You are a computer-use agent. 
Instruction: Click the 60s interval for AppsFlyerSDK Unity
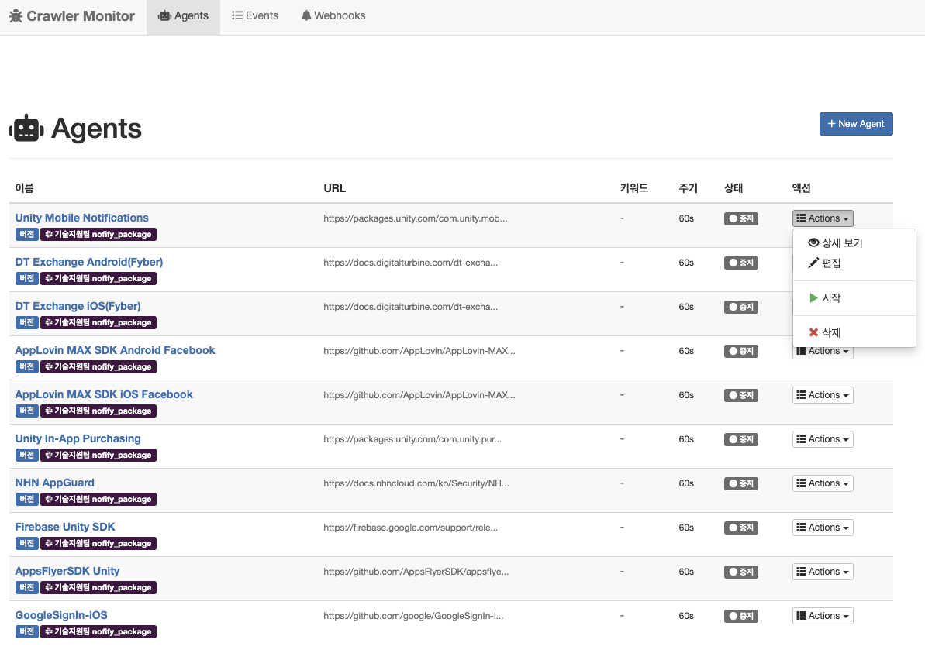click(686, 572)
